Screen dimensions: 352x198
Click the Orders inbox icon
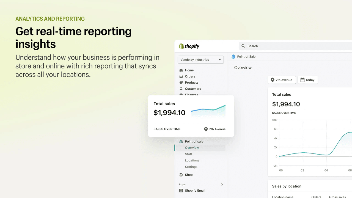point(181,76)
